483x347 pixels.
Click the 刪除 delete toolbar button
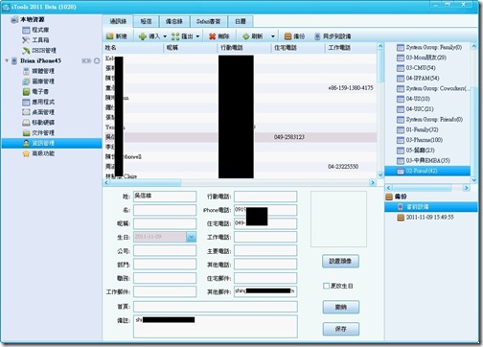[219, 36]
